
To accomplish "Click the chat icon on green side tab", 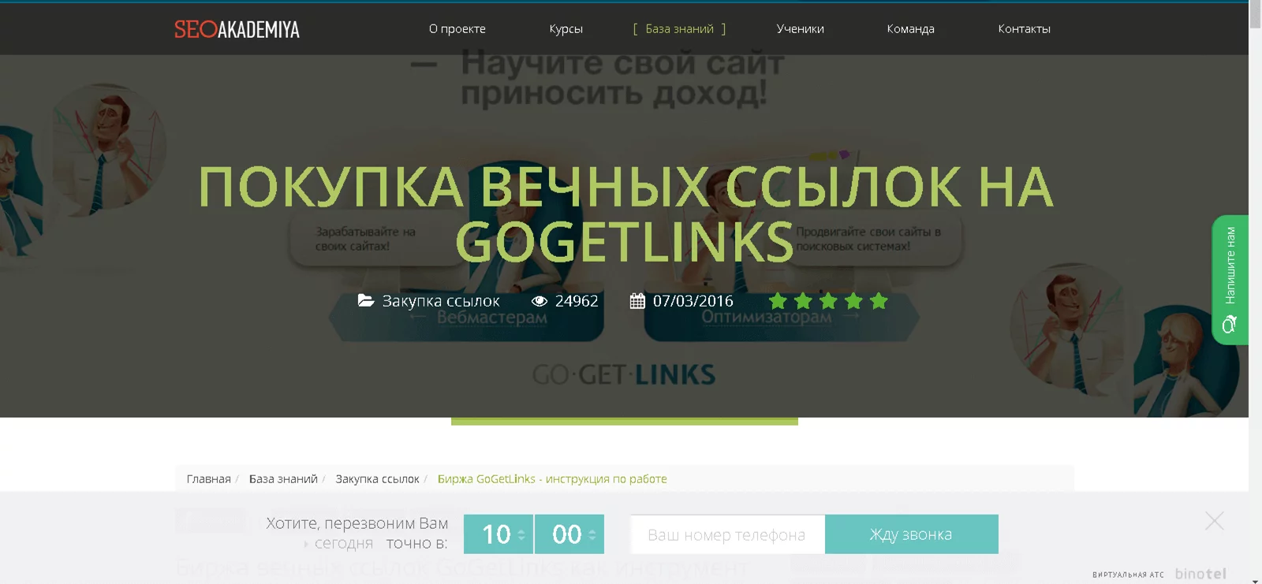I will [x=1229, y=325].
